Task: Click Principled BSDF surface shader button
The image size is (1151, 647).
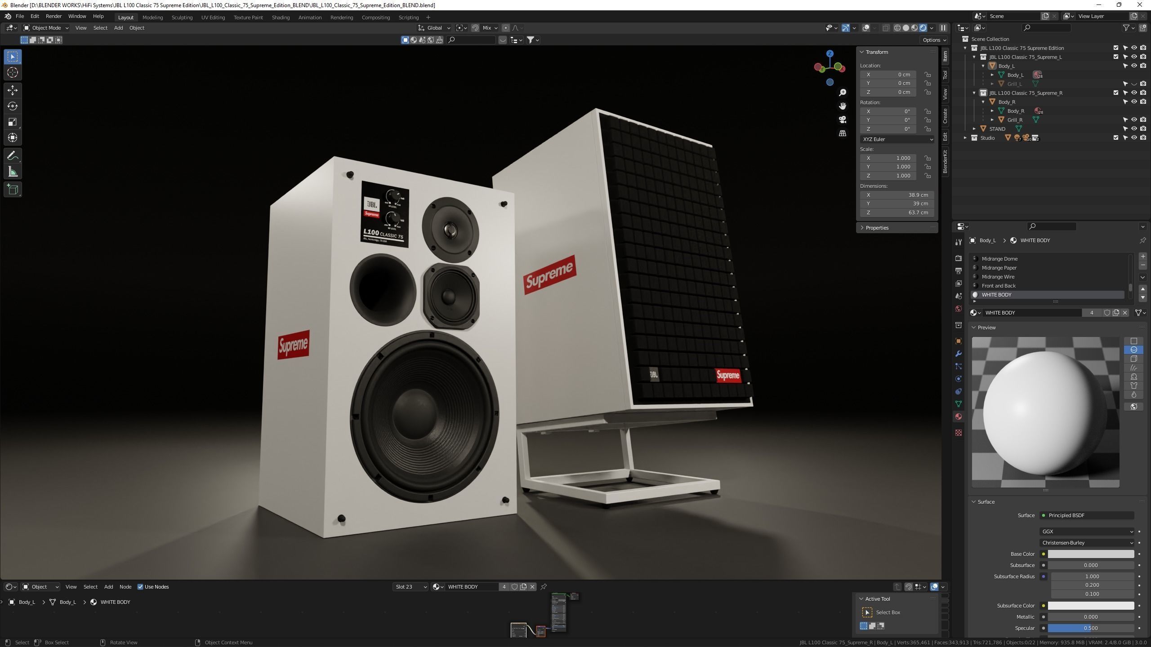Action: pos(1087,515)
